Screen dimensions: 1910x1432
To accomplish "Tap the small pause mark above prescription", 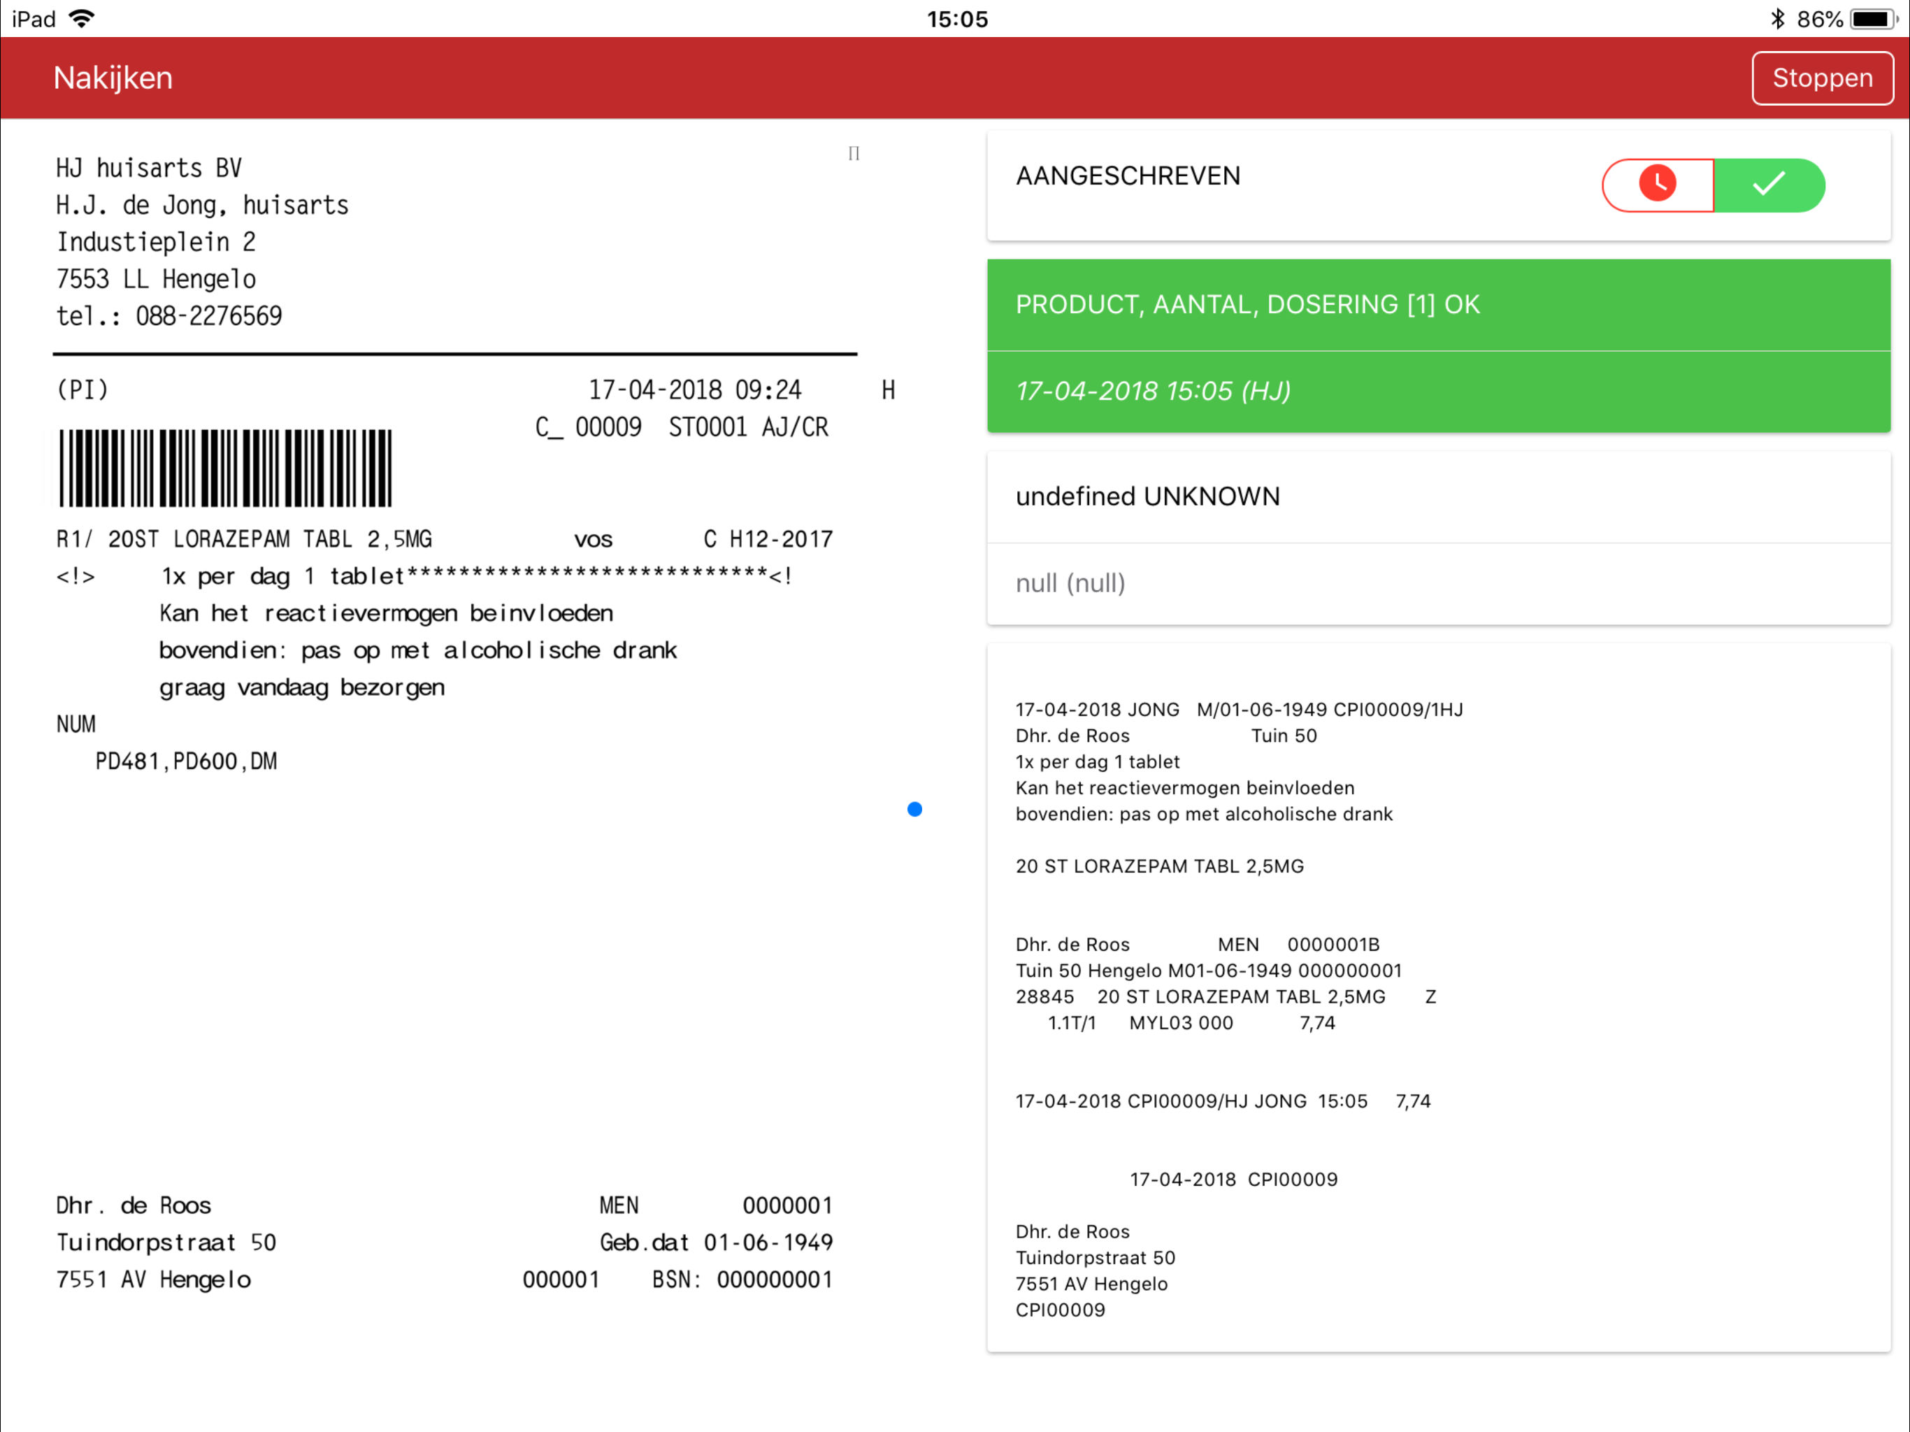I will point(854,153).
